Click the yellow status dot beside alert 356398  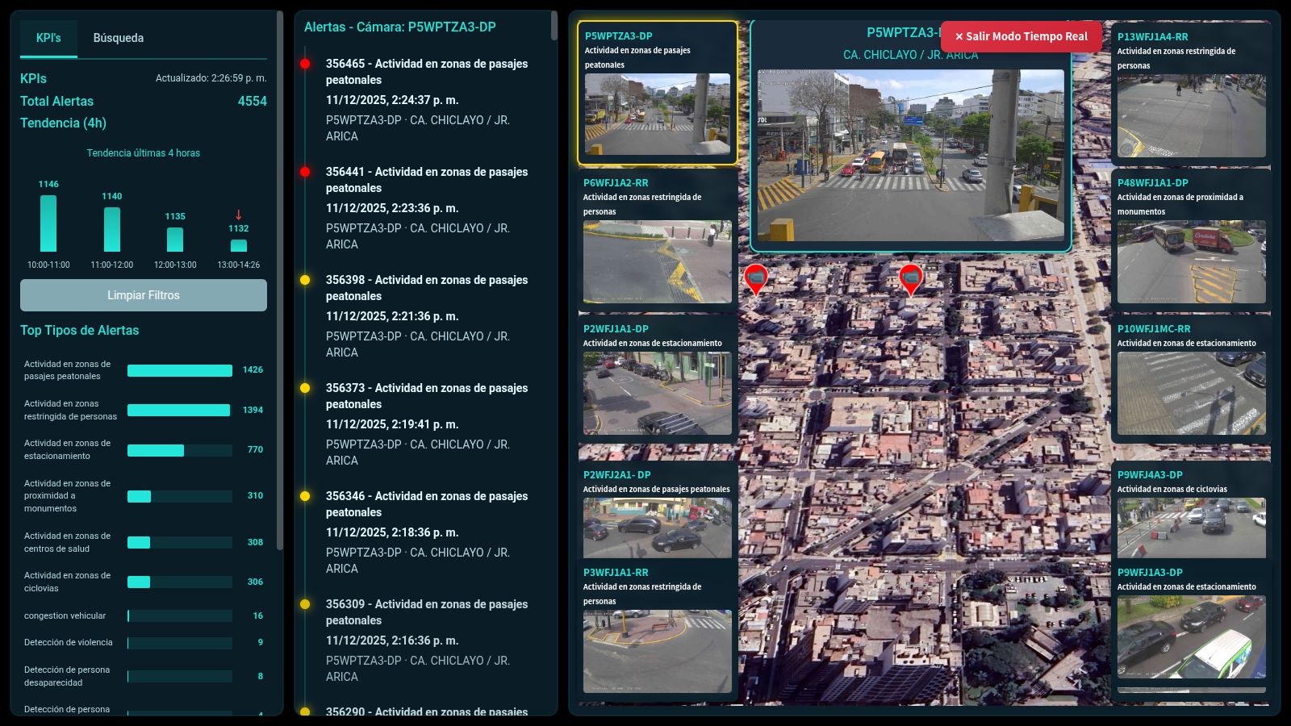tap(305, 280)
